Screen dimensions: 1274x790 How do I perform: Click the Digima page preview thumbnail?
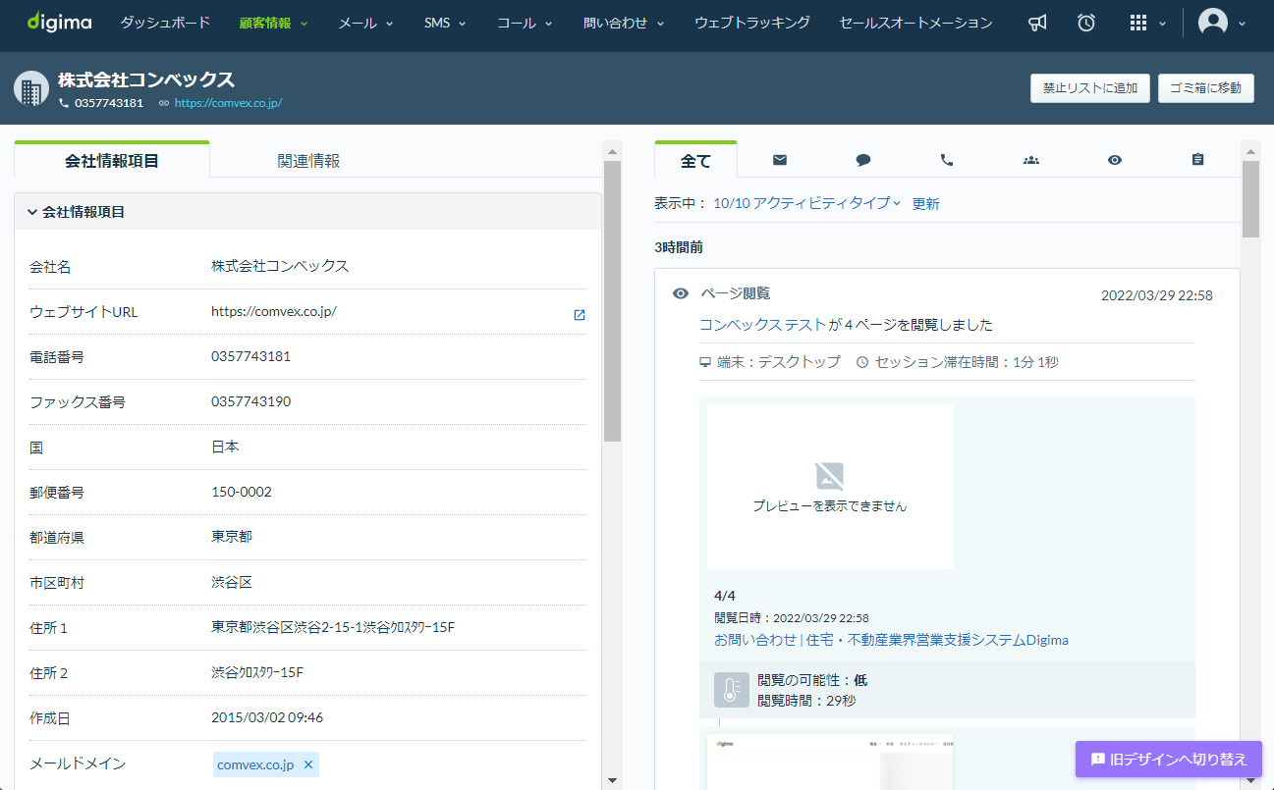830,762
